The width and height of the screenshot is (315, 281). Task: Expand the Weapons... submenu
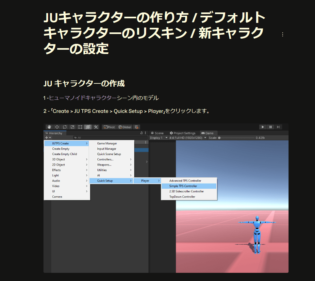pos(112,165)
